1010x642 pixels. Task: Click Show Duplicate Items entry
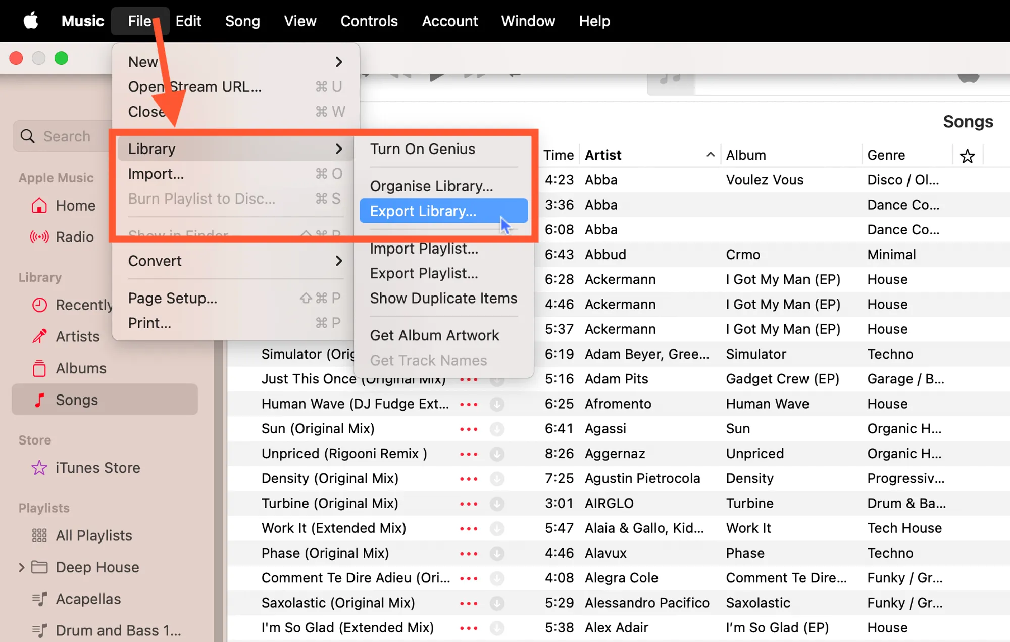(x=443, y=298)
